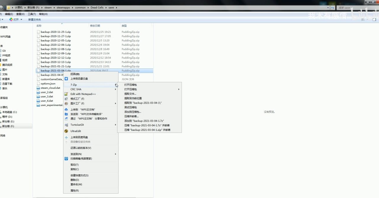Select 迅雷下载 in navigation pane
Image resolution: width=379 pixels, height=198 pixels.
pos(7,84)
